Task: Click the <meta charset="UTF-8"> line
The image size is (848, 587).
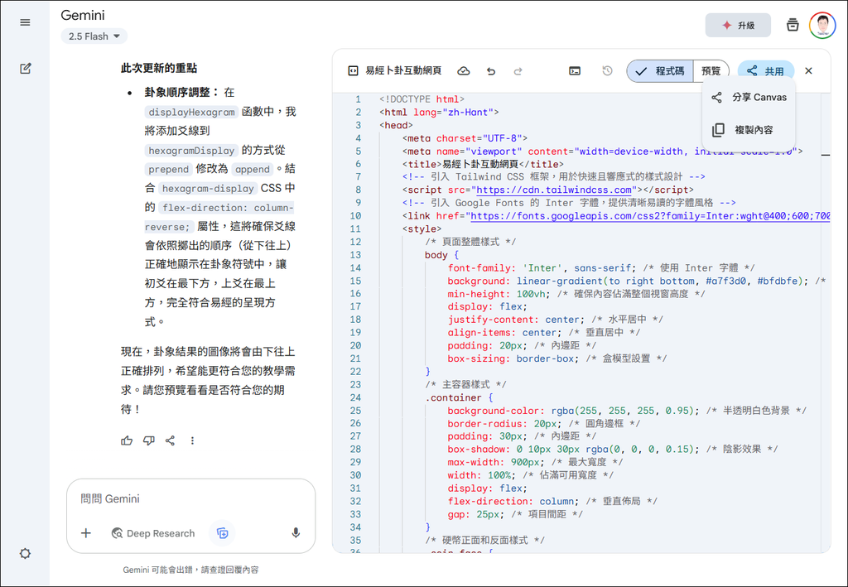Action: [x=464, y=137]
